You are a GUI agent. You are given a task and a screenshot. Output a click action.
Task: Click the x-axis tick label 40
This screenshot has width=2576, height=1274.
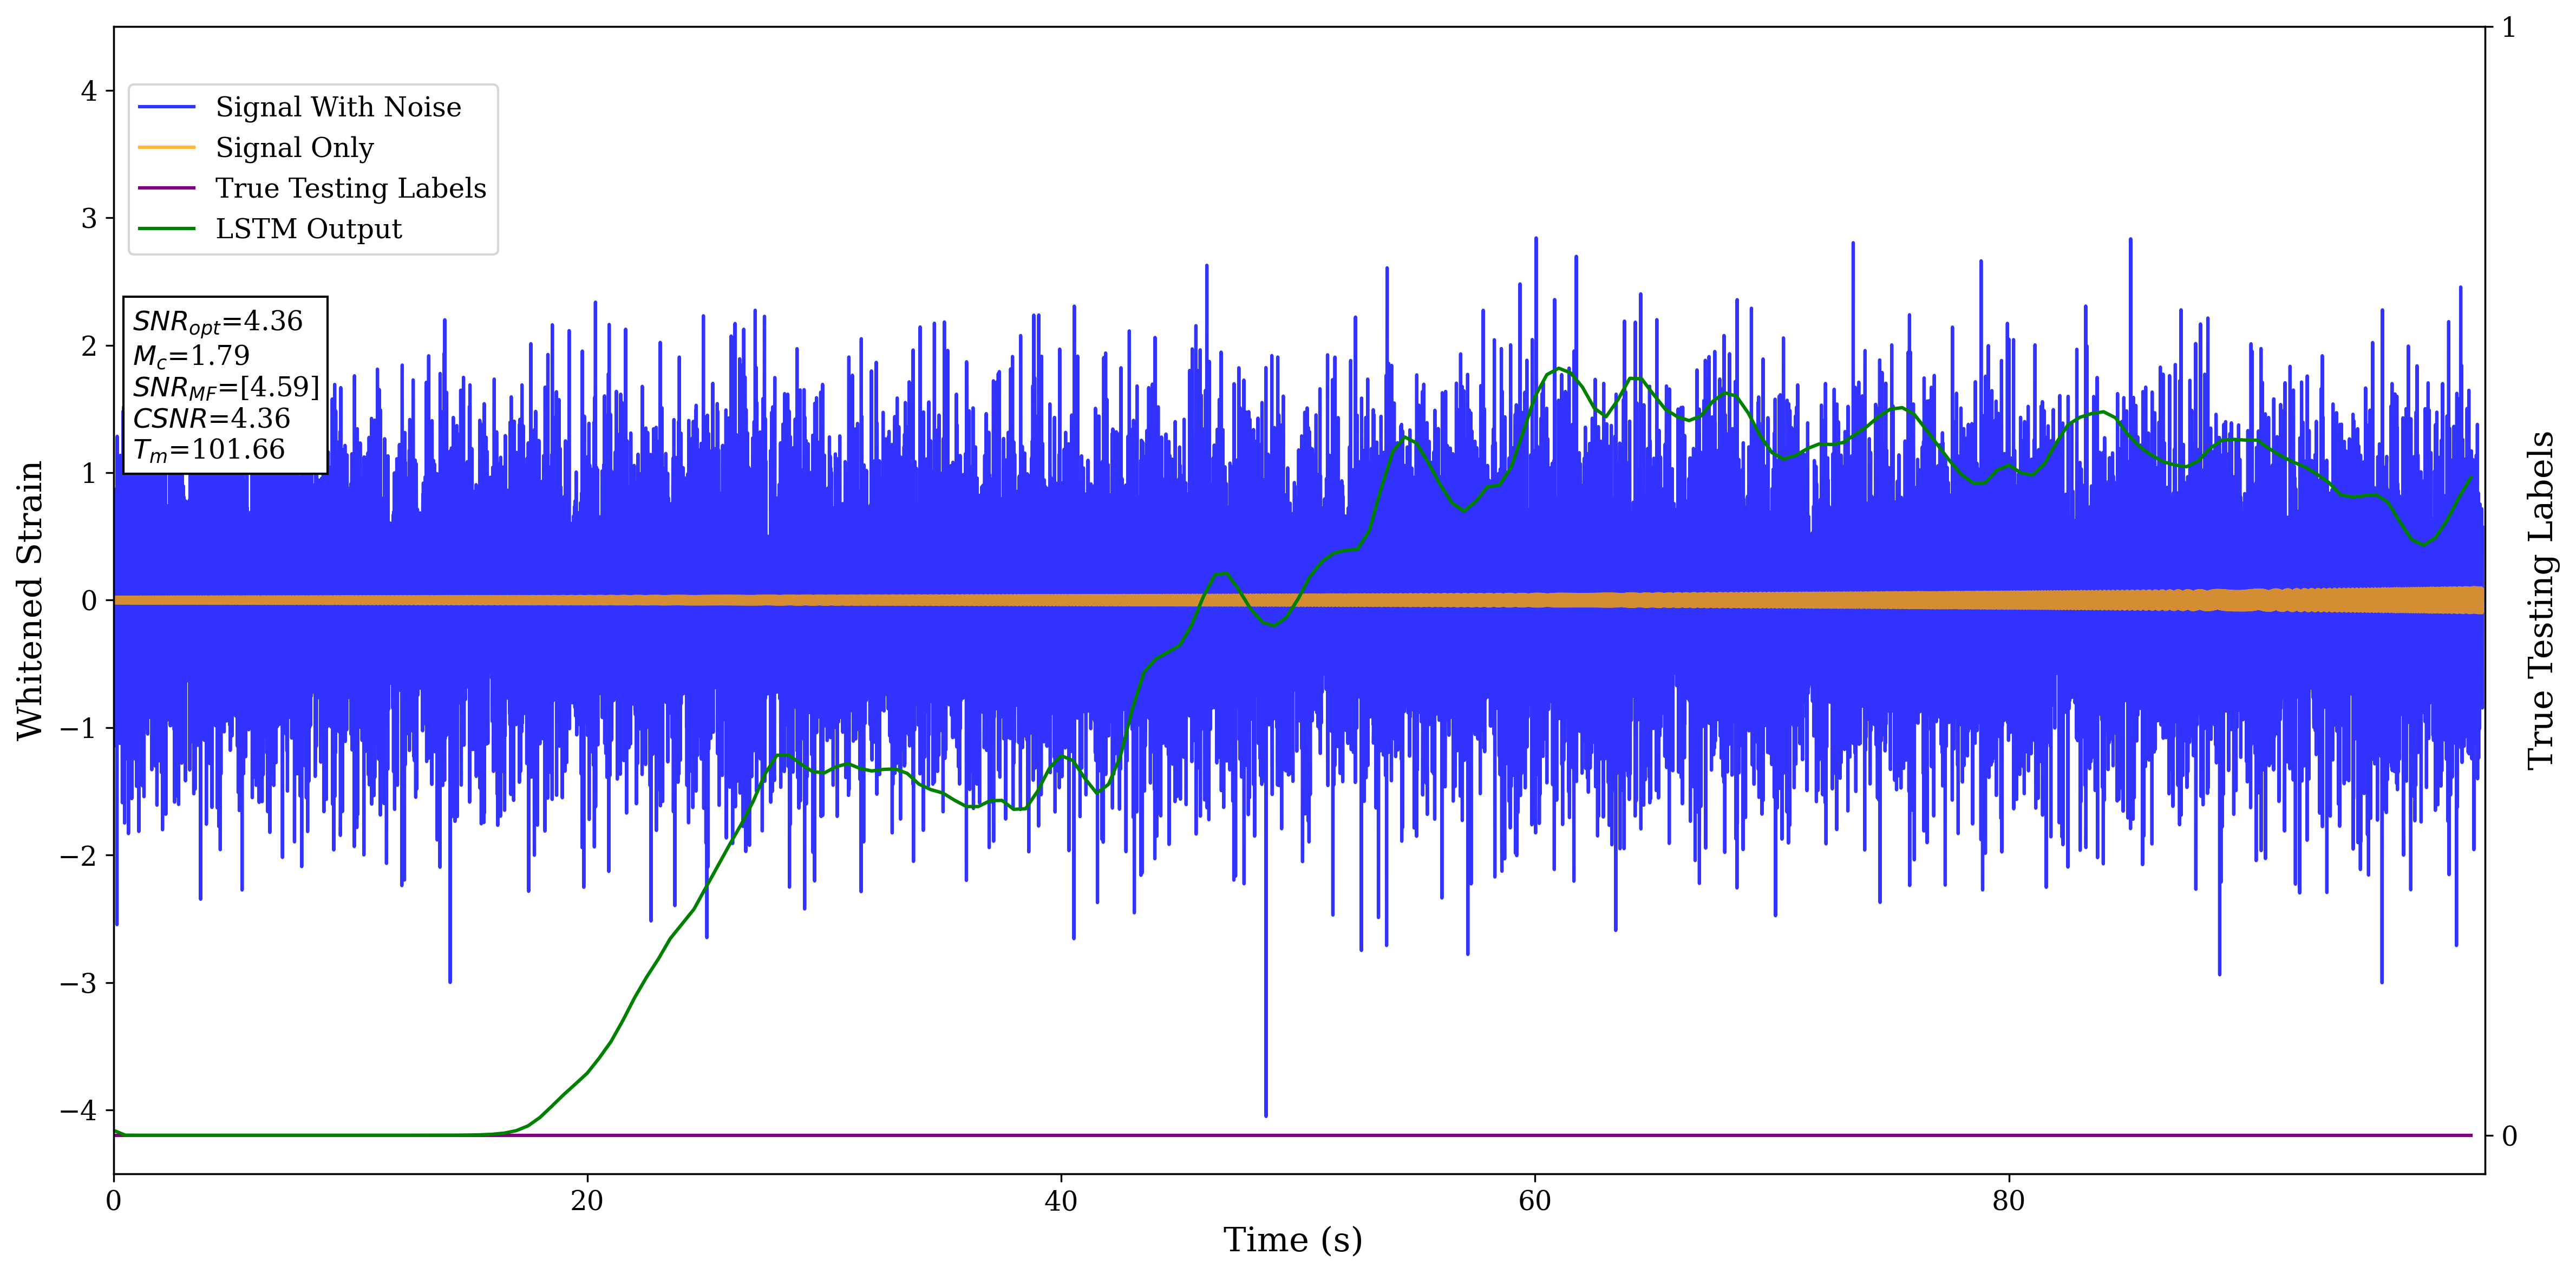point(1061,1201)
